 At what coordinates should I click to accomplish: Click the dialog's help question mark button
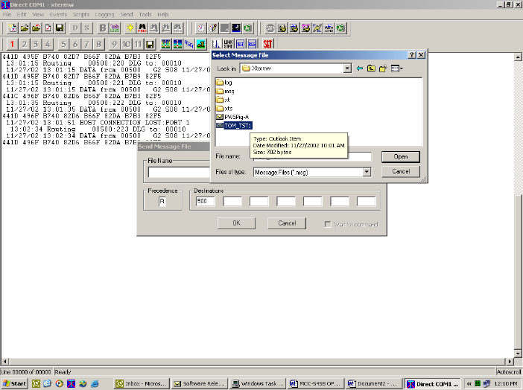(x=412, y=55)
